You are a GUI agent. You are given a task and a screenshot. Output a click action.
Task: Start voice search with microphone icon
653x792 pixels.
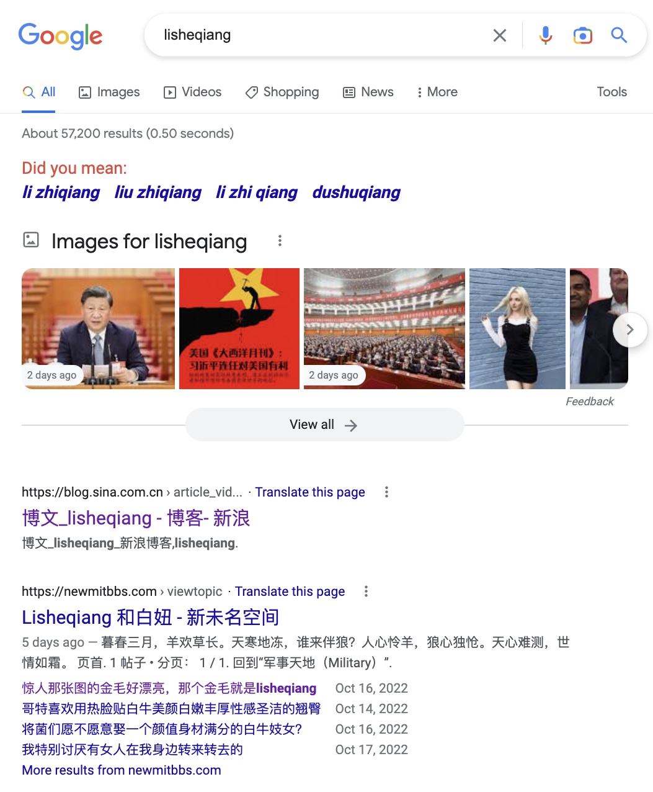546,35
